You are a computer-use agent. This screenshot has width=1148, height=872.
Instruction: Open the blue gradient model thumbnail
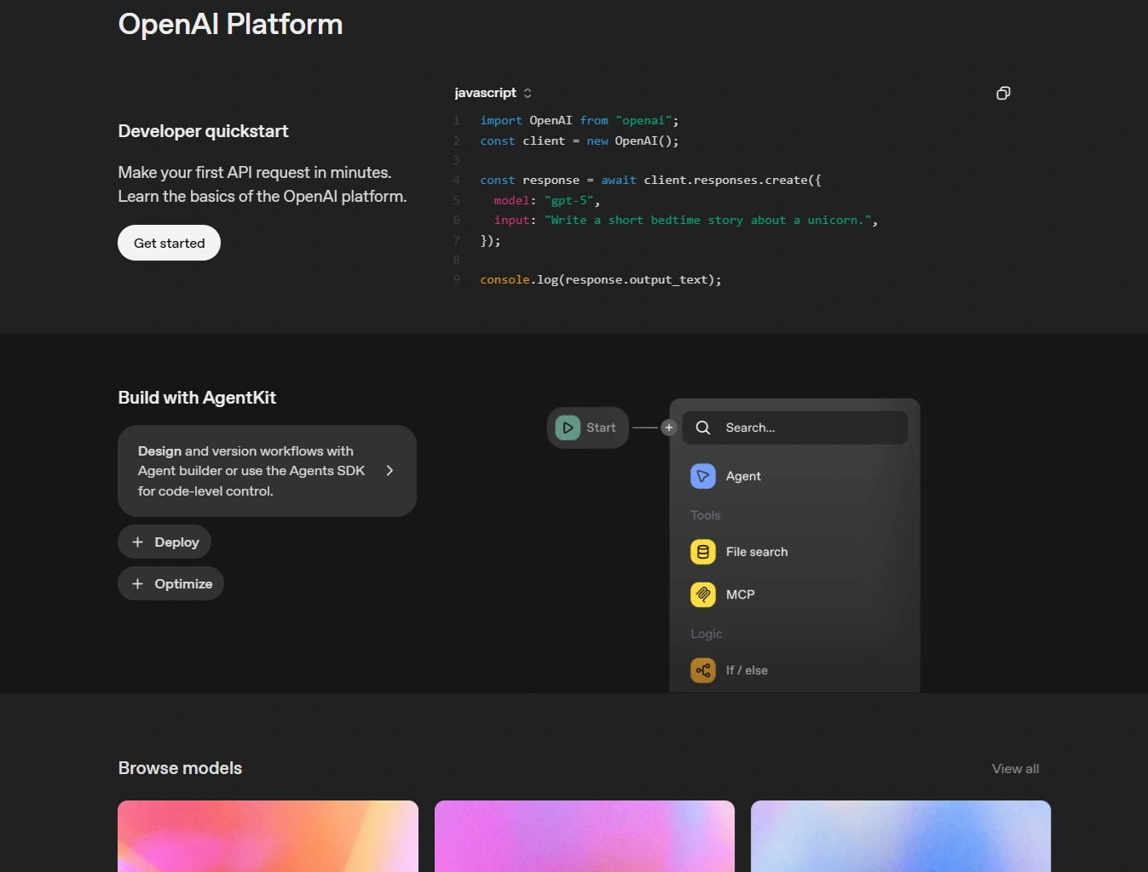901,835
